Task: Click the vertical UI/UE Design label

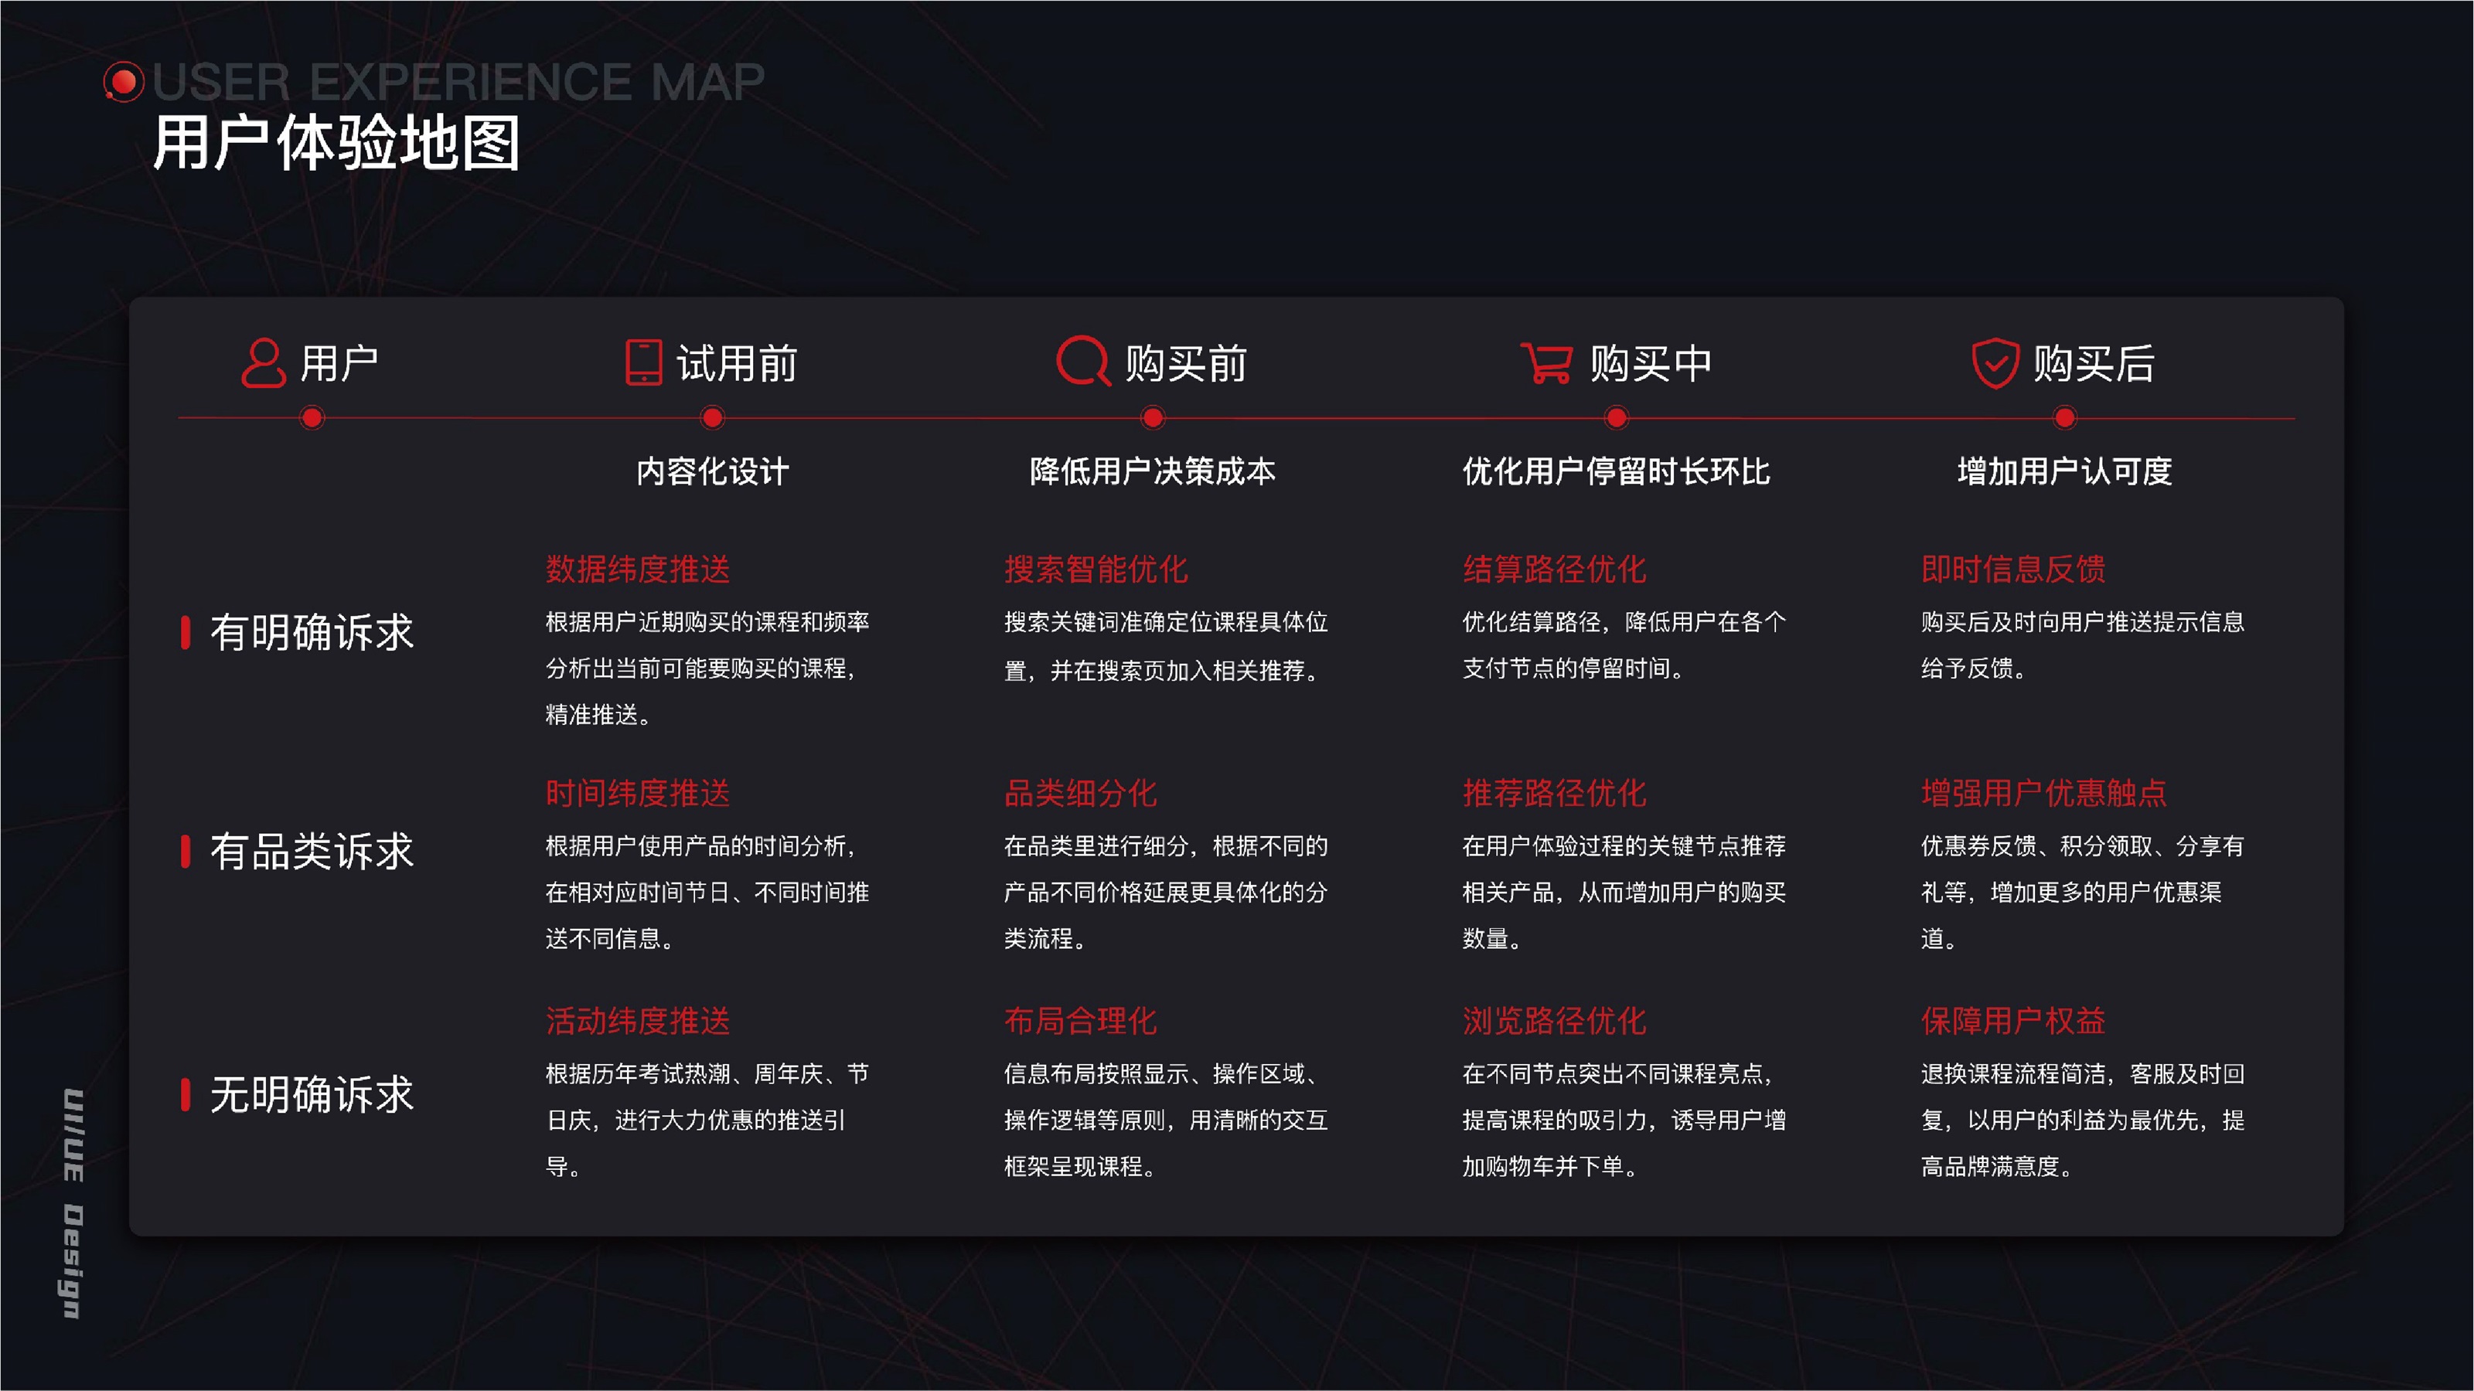Action: point(73,1204)
